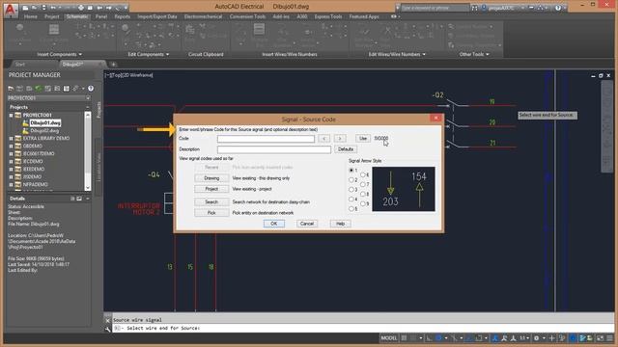Viewport: 618px width, 347px height.
Task: Click the open project icon in Project Manager
Action: 11,89
